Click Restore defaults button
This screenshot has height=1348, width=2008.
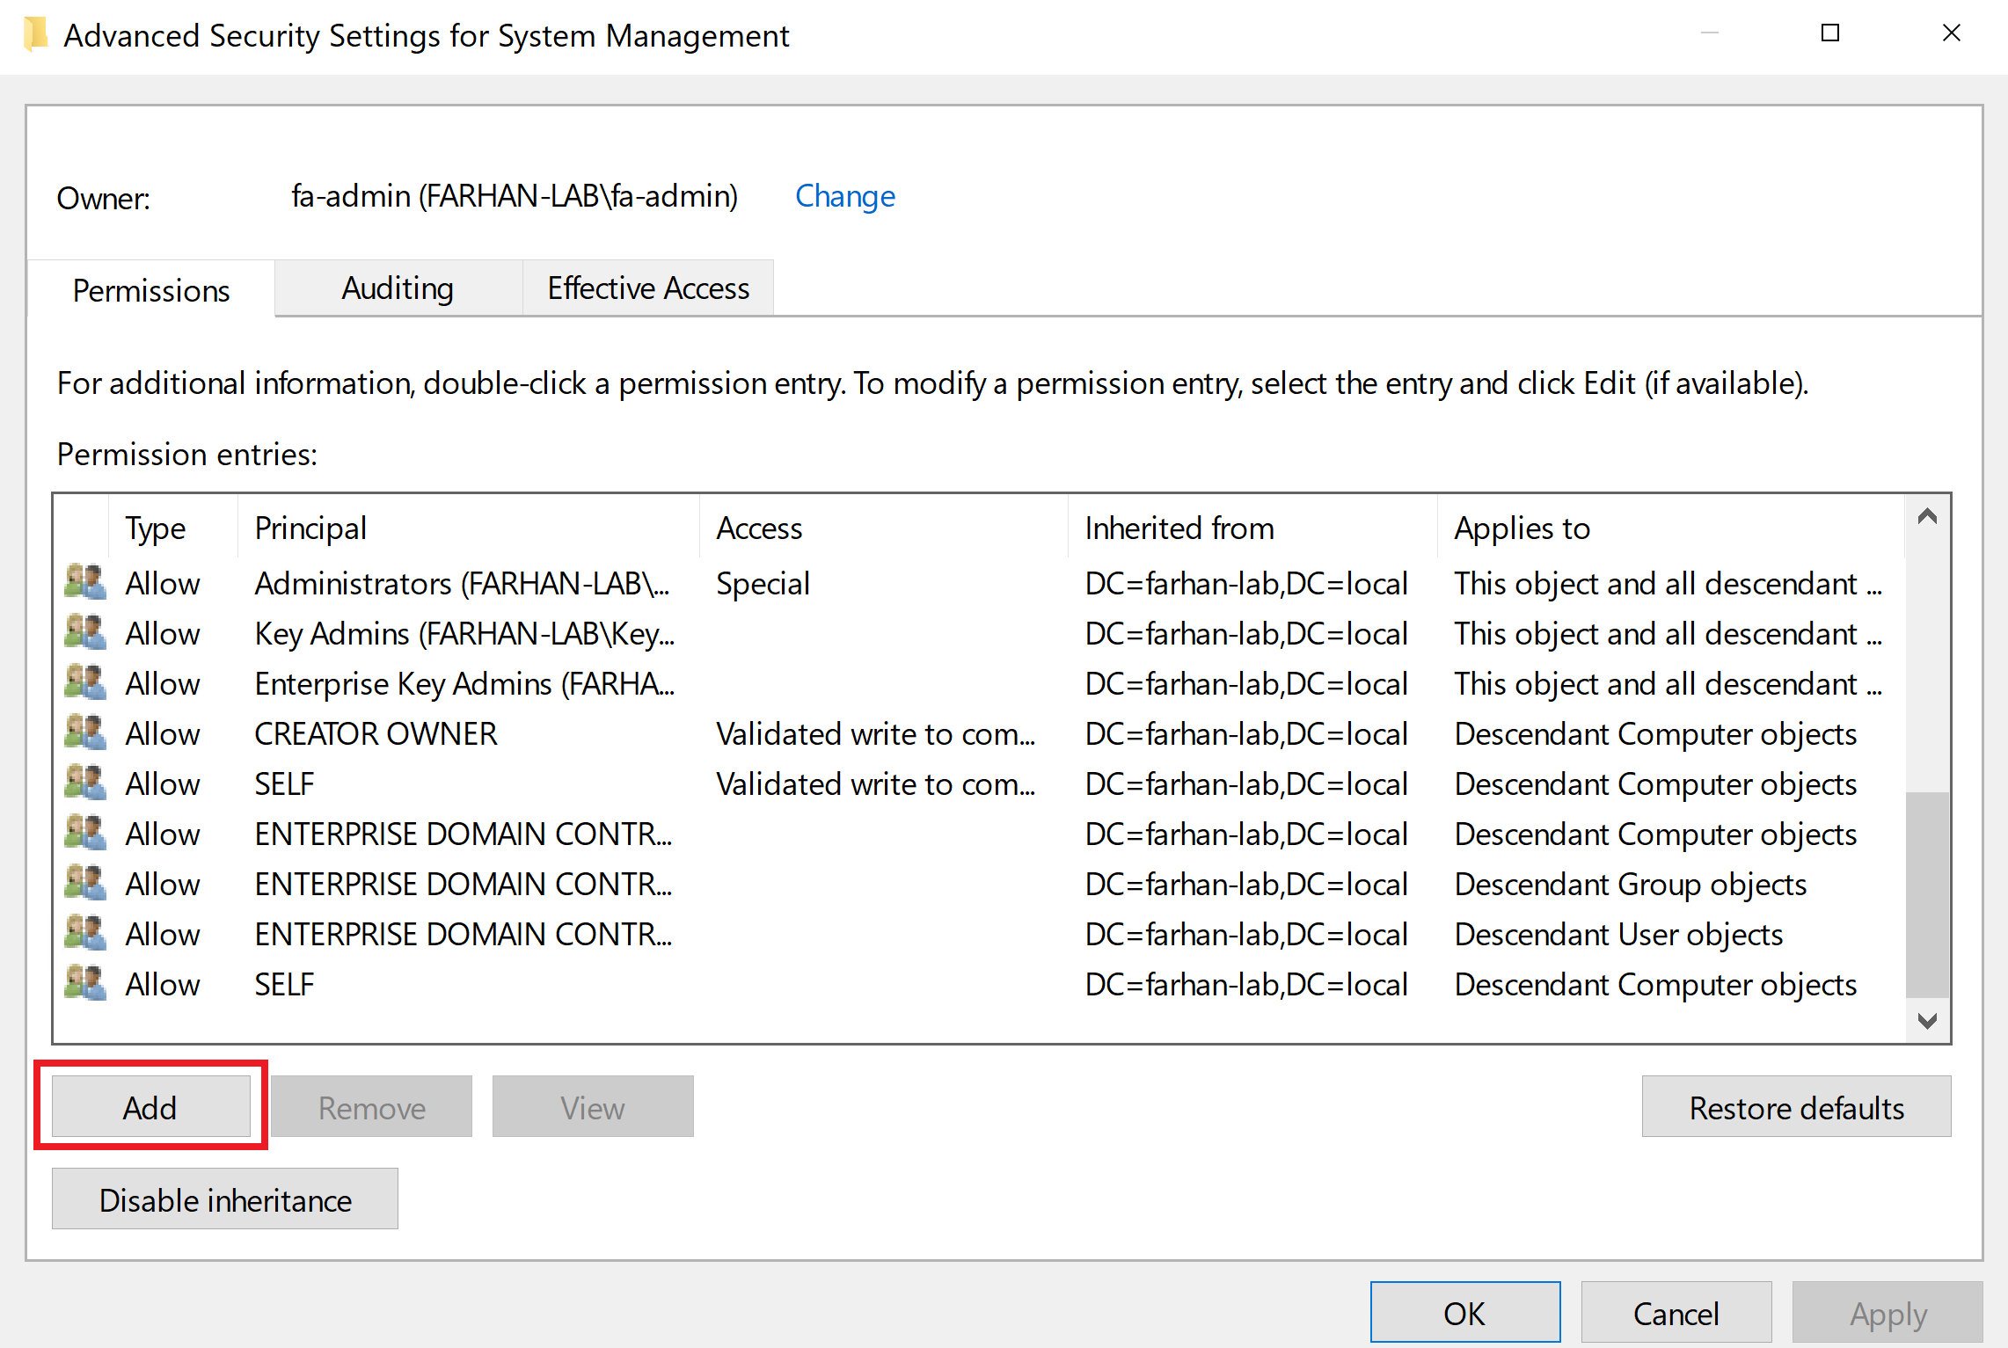tap(1795, 1107)
